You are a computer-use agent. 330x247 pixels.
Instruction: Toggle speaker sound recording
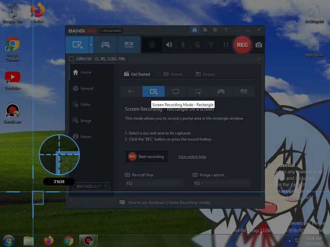tap(169, 45)
